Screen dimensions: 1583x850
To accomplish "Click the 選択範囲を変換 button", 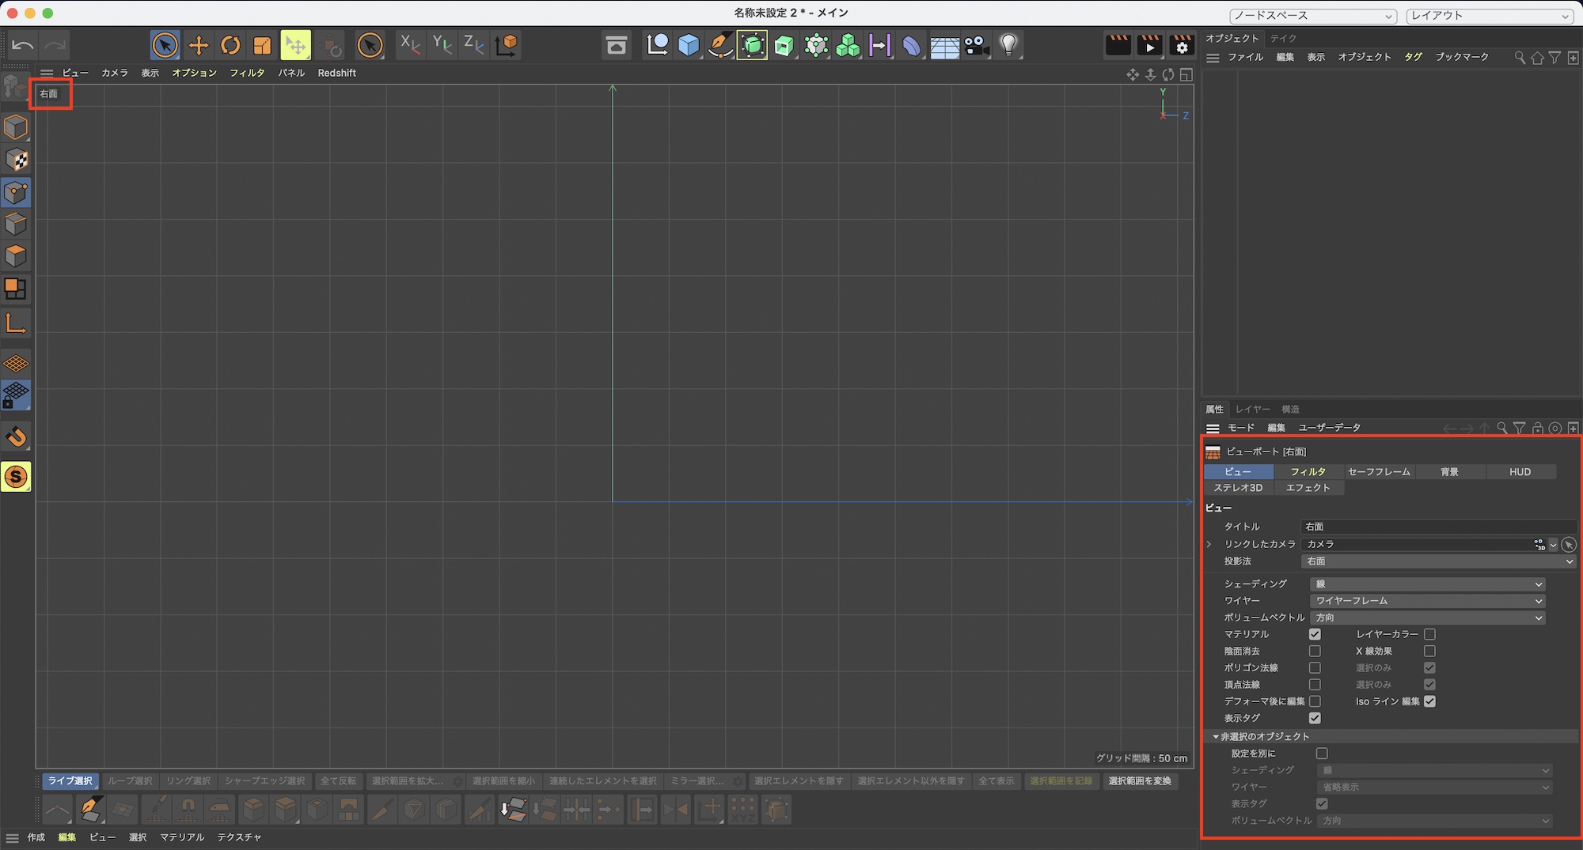I will pyautogui.click(x=1140, y=781).
